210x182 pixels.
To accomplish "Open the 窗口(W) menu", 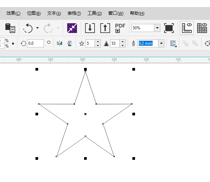I will (116, 13).
